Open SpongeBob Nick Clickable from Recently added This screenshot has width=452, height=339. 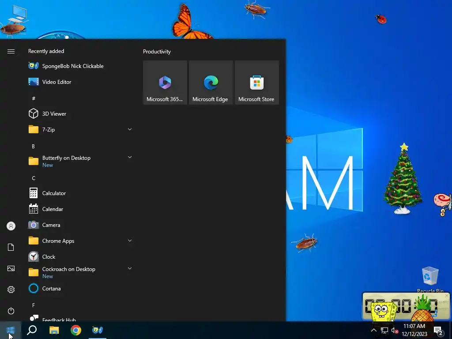[80, 66]
